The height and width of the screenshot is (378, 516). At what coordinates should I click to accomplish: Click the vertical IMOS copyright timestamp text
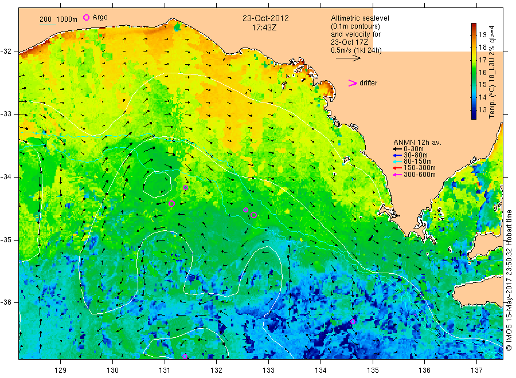coord(509,280)
